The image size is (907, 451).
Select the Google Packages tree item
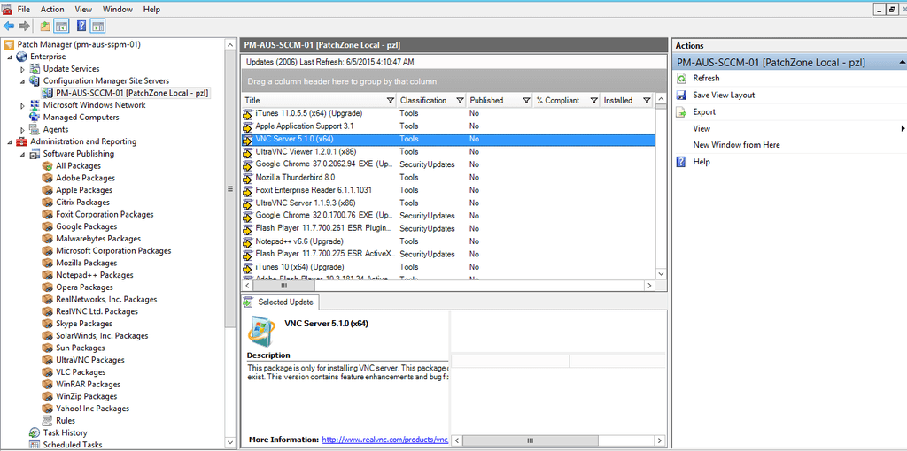point(86,226)
